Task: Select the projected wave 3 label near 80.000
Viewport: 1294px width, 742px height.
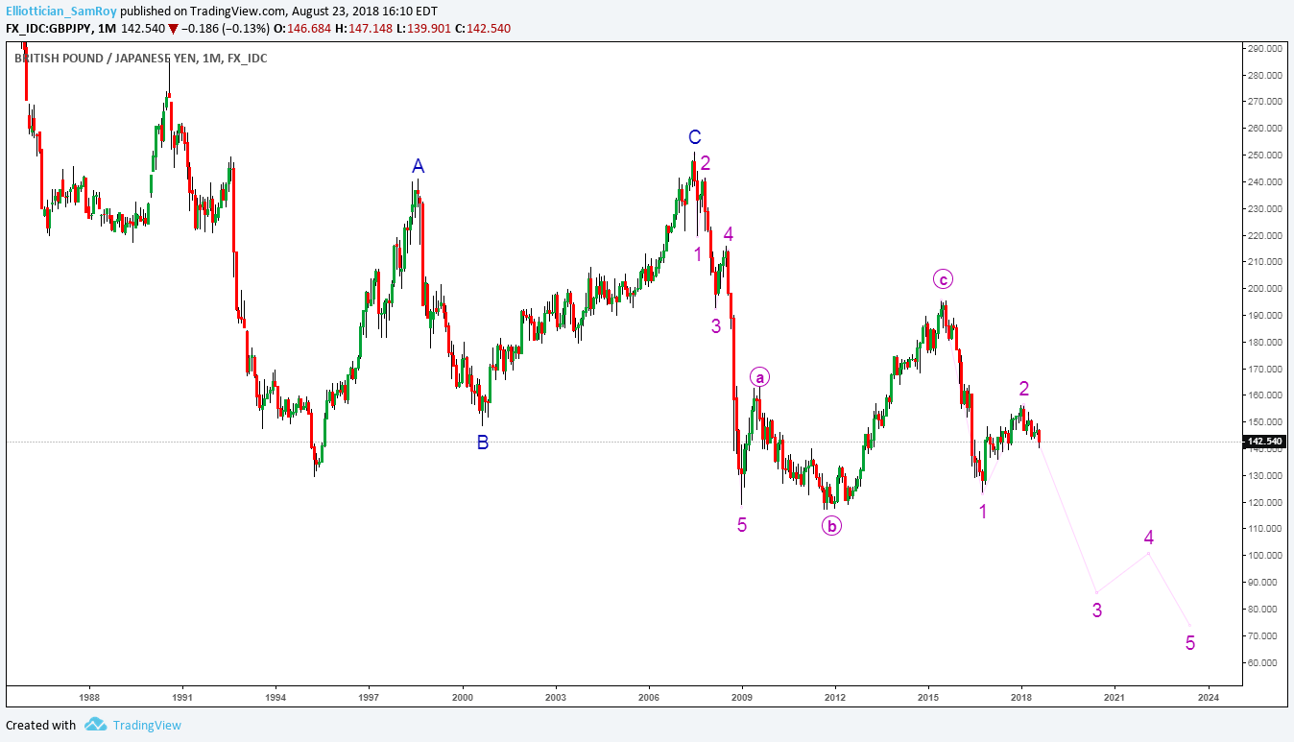Action: coord(1097,610)
